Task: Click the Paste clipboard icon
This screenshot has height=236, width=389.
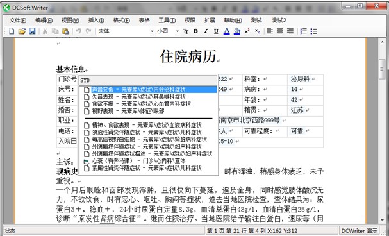Action: point(65,31)
